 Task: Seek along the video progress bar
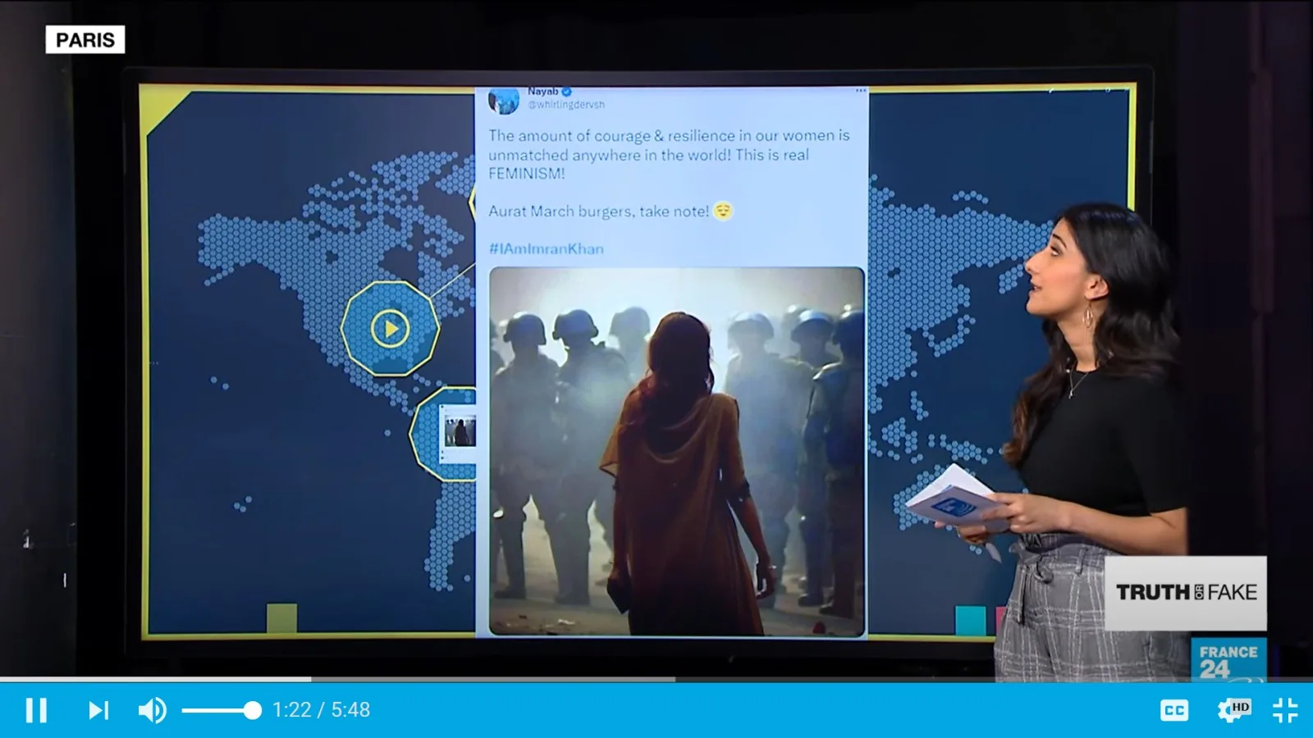click(x=656, y=679)
